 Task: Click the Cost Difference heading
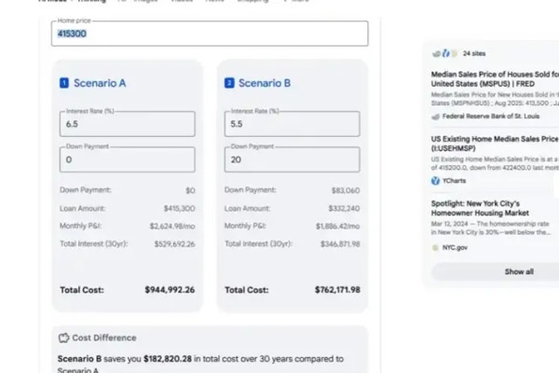pos(104,338)
